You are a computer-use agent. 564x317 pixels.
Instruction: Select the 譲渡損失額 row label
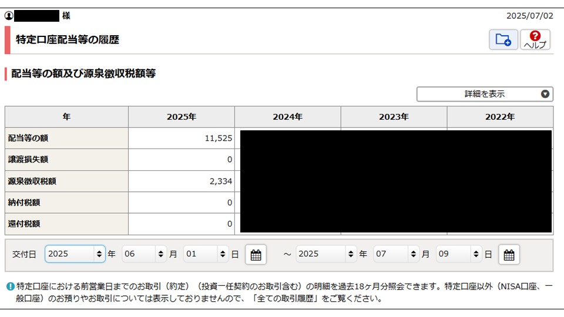[66, 160]
